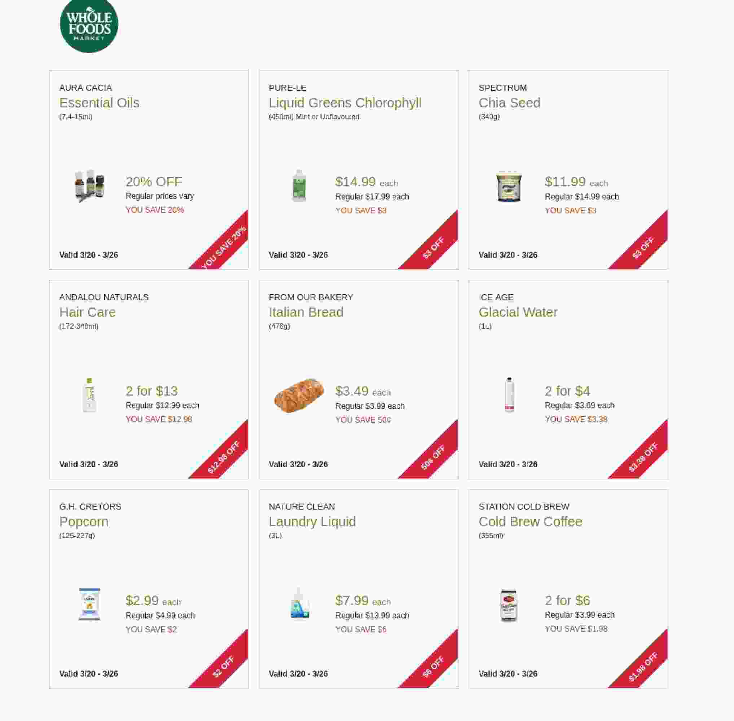Open the Cold Brew Coffee title

click(530, 521)
